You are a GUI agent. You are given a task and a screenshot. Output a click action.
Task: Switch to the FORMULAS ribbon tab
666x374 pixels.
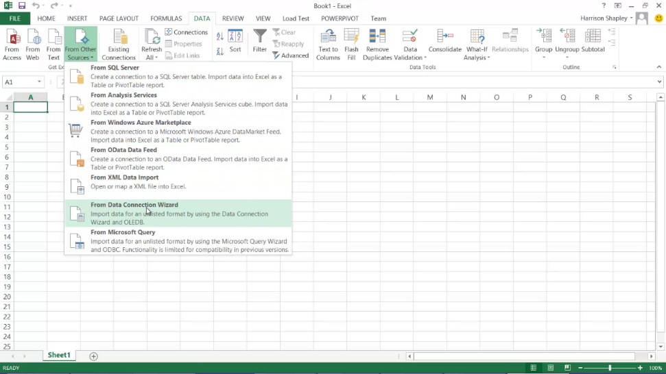click(x=166, y=18)
